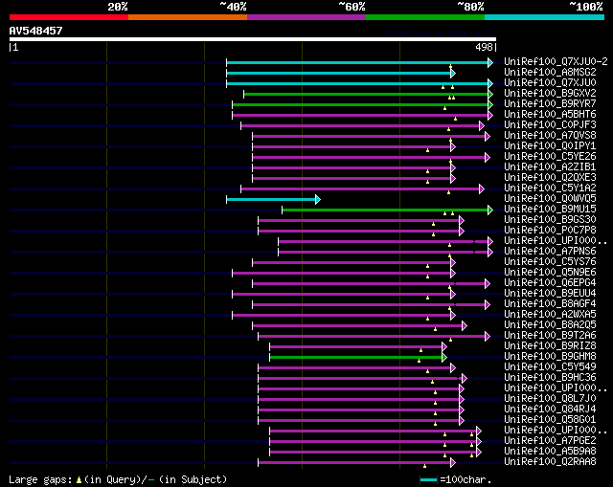Image resolution: width=613 pixels, height=487 pixels.
Task: Click the red 20% identity legend segment
Action: [69, 17]
